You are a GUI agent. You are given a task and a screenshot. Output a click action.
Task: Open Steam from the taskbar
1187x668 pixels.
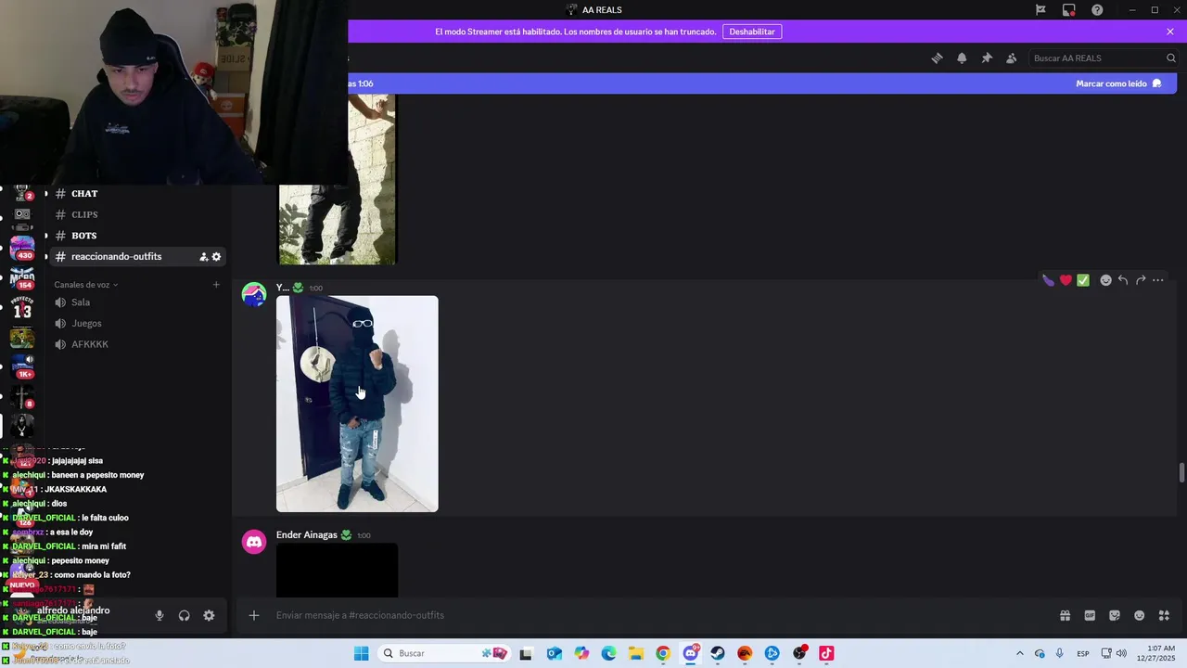point(718,653)
